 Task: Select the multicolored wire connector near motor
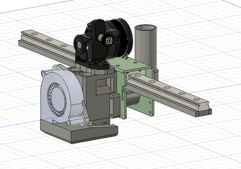tap(126, 58)
